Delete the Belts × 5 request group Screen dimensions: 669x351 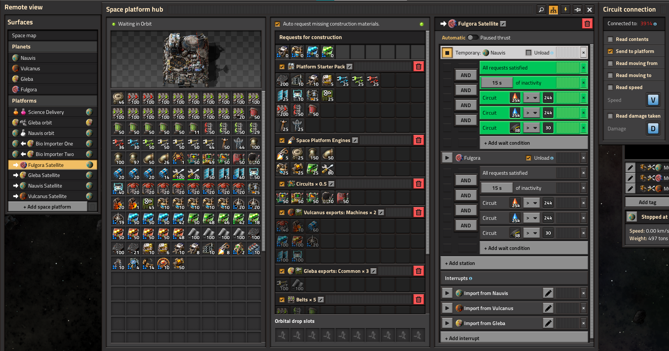418,300
